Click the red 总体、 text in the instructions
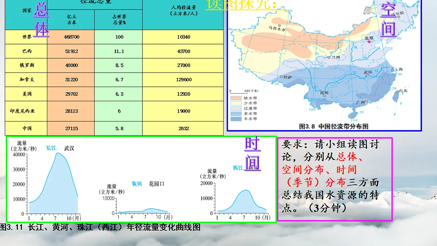Screen dimensions: 437x246 (x=350, y=157)
